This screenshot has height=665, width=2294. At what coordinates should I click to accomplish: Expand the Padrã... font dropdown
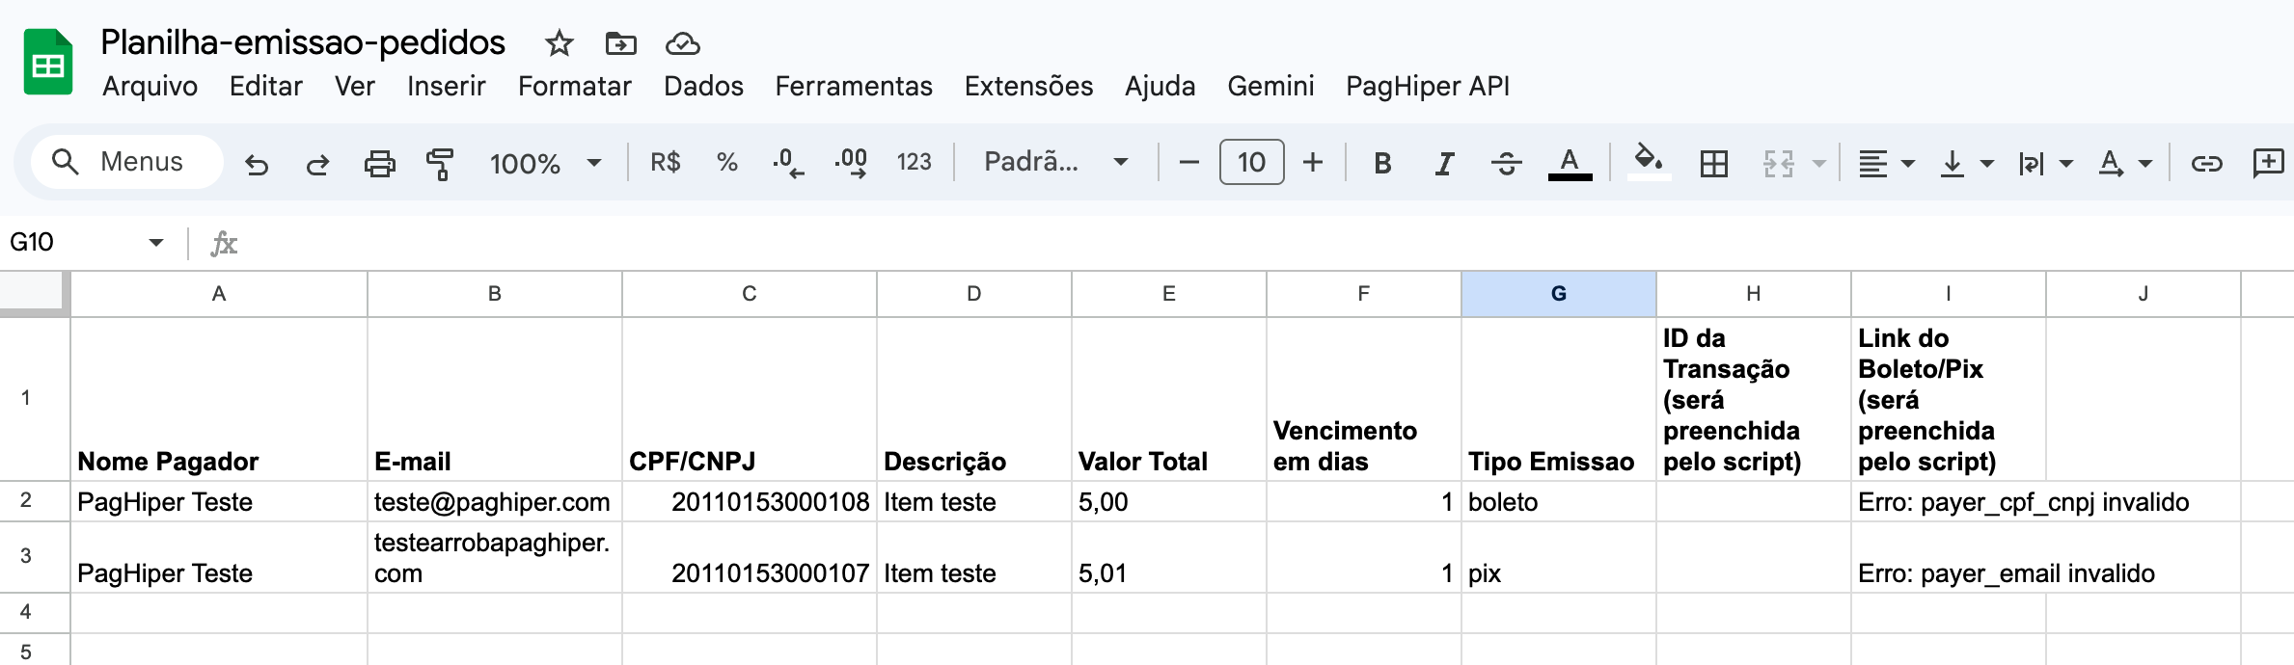point(1055,162)
